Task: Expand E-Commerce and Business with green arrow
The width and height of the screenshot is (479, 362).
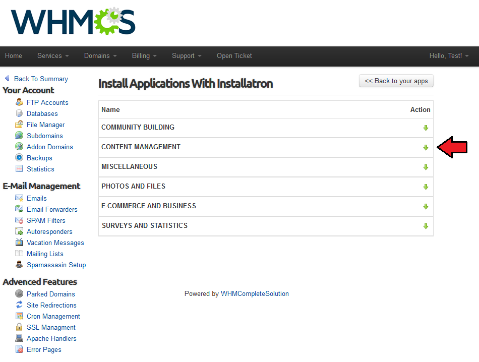Action: (426, 207)
